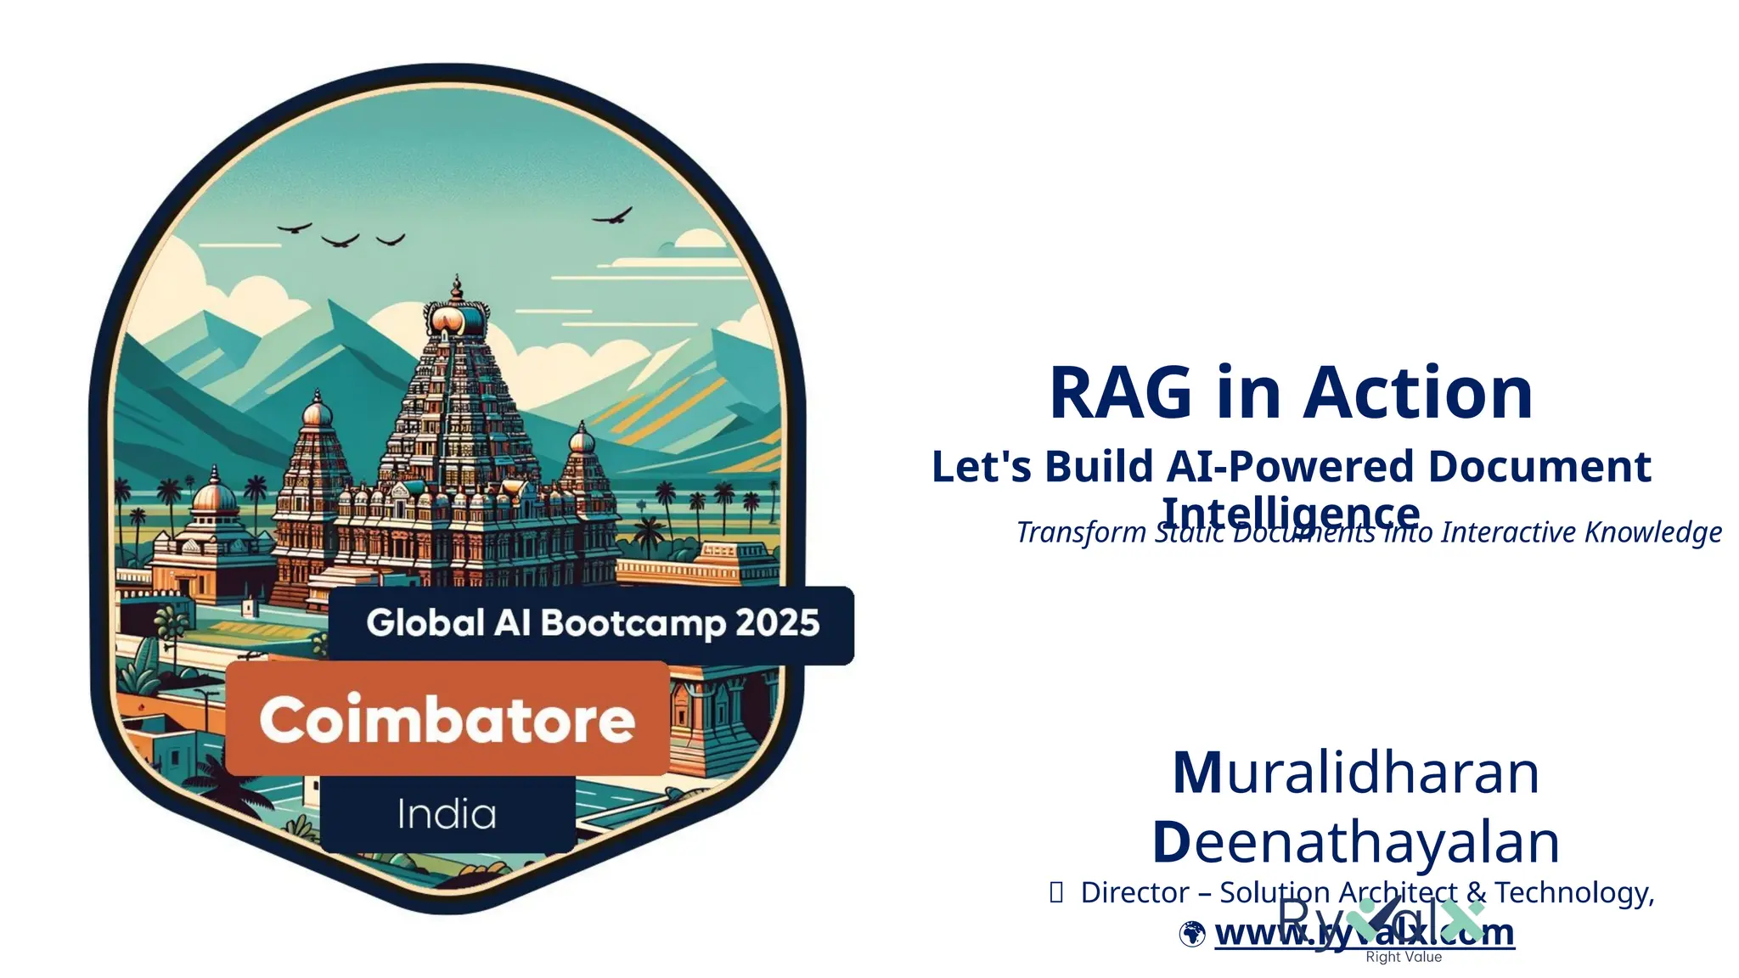Click the missing-glyph box before Director
The width and height of the screenshot is (1739, 978).
1056,892
